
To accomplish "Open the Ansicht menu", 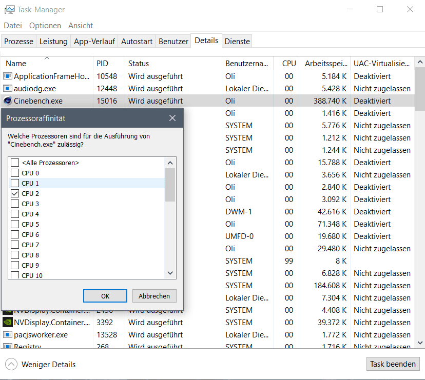I will tap(81, 26).
